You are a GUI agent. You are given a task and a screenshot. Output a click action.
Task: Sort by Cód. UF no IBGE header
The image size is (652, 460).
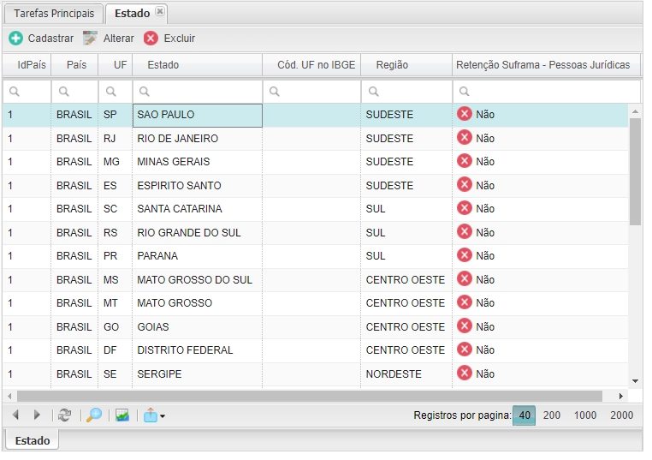point(311,65)
